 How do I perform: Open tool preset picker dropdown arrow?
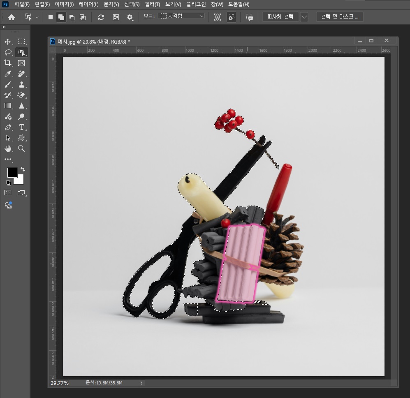(x=37, y=18)
